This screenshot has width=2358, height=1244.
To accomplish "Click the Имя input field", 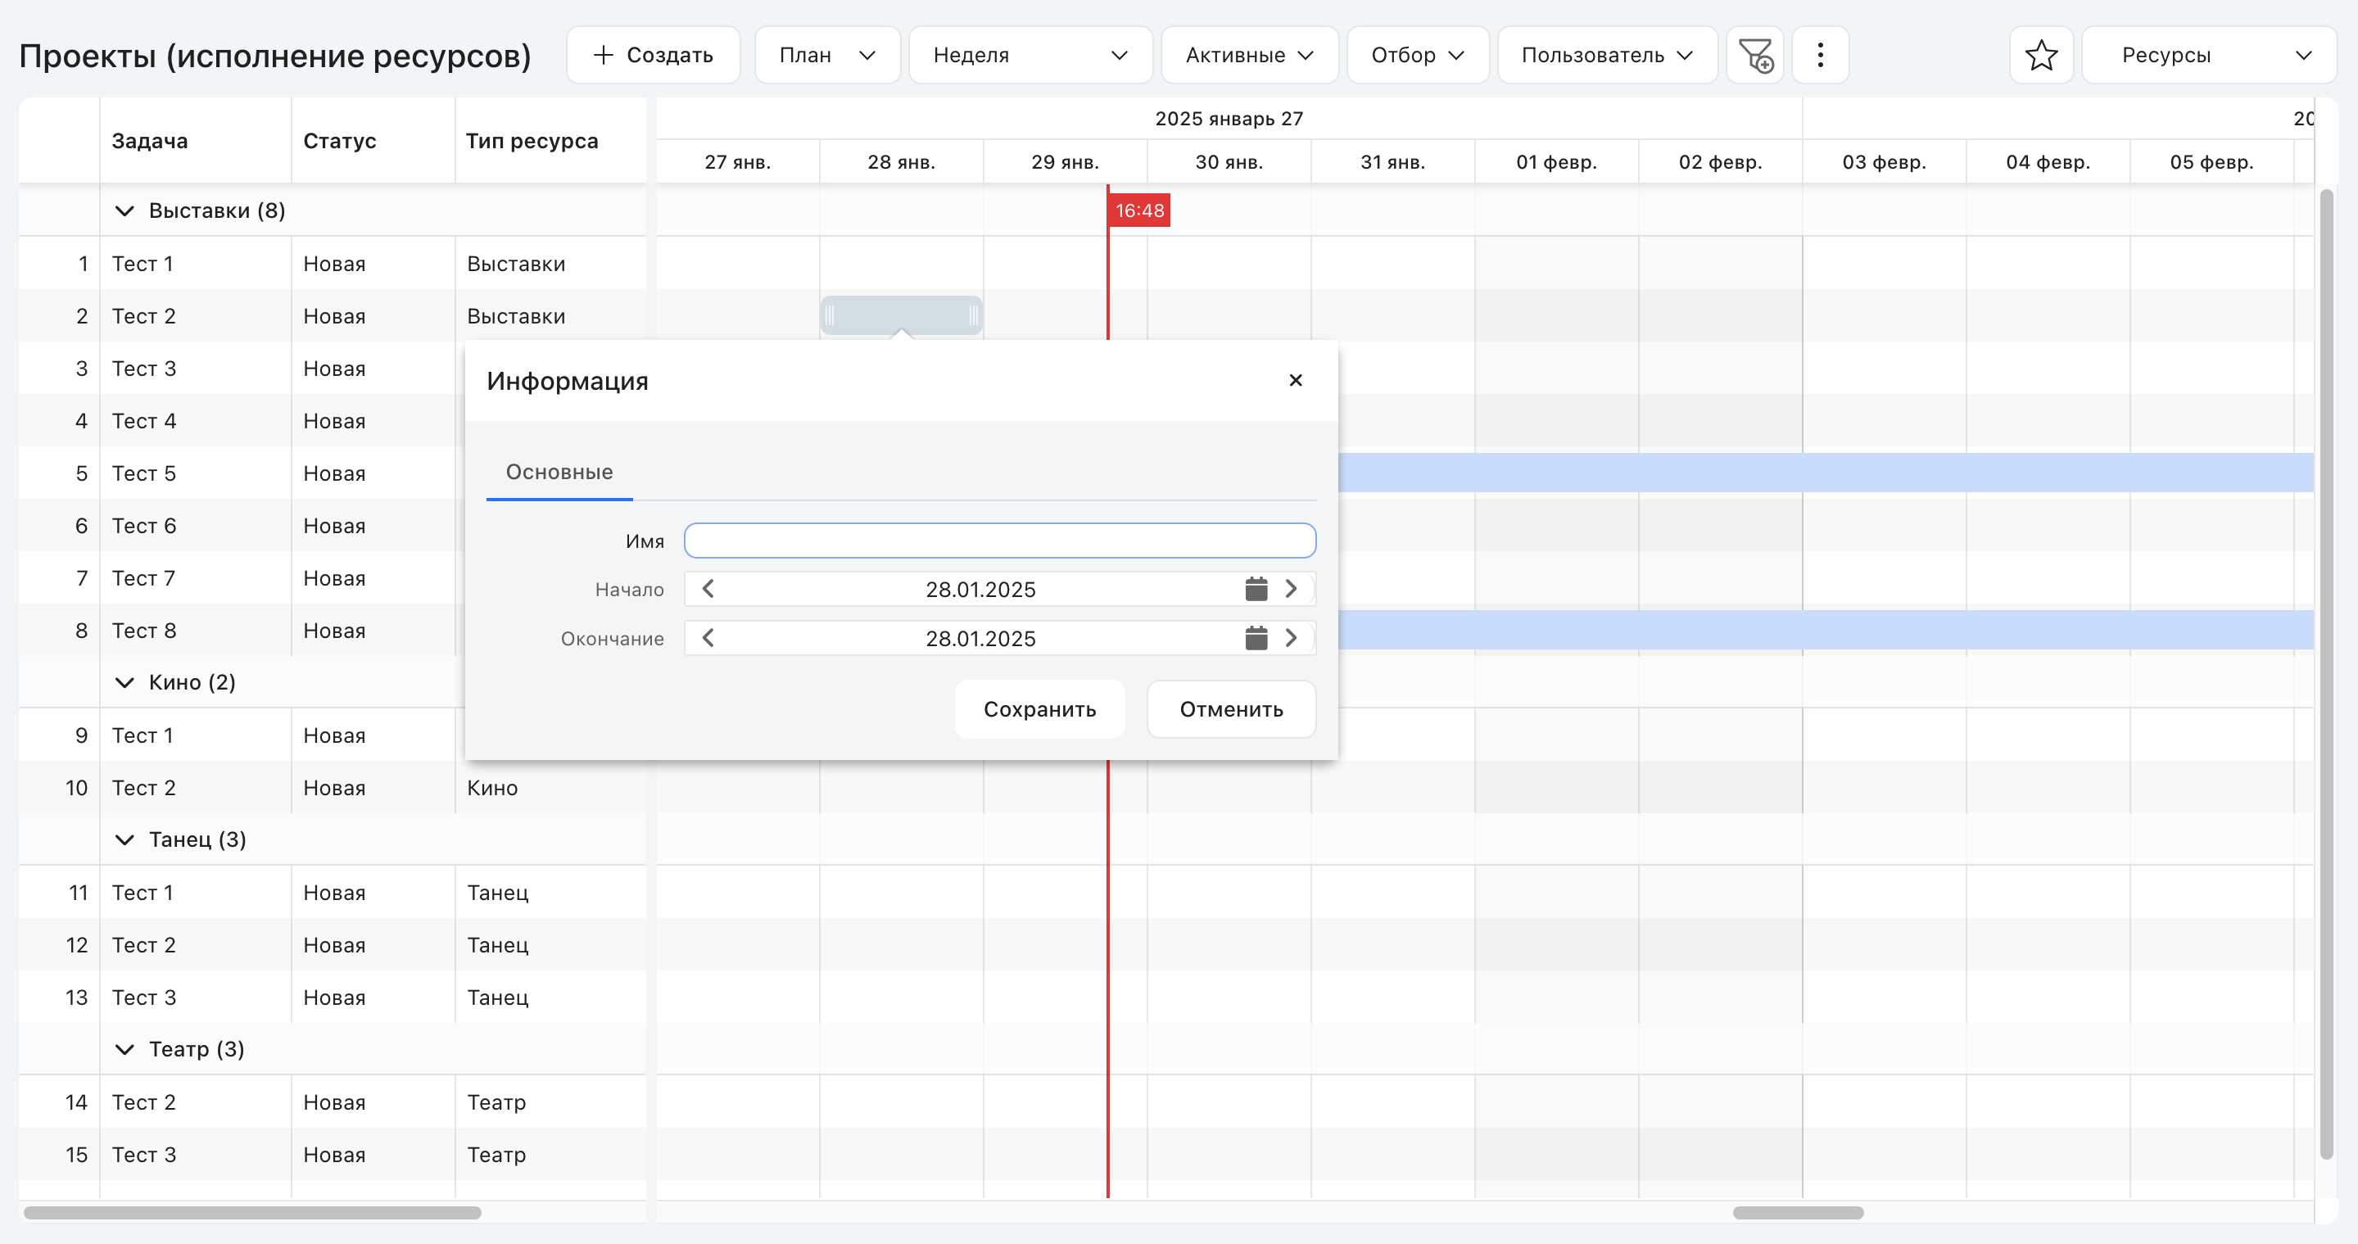I will (x=999, y=541).
